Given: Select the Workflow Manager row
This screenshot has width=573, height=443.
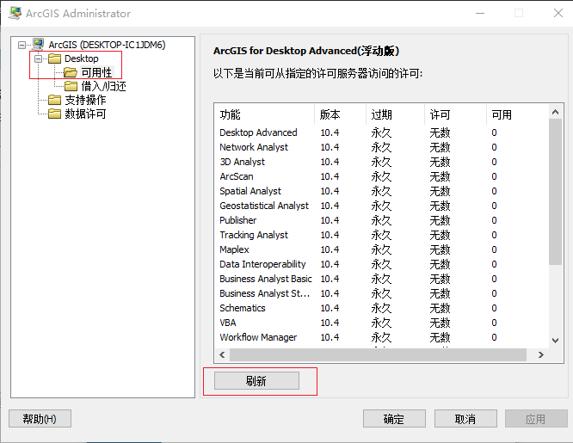Looking at the screenshot, I should (x=381, y=337).
